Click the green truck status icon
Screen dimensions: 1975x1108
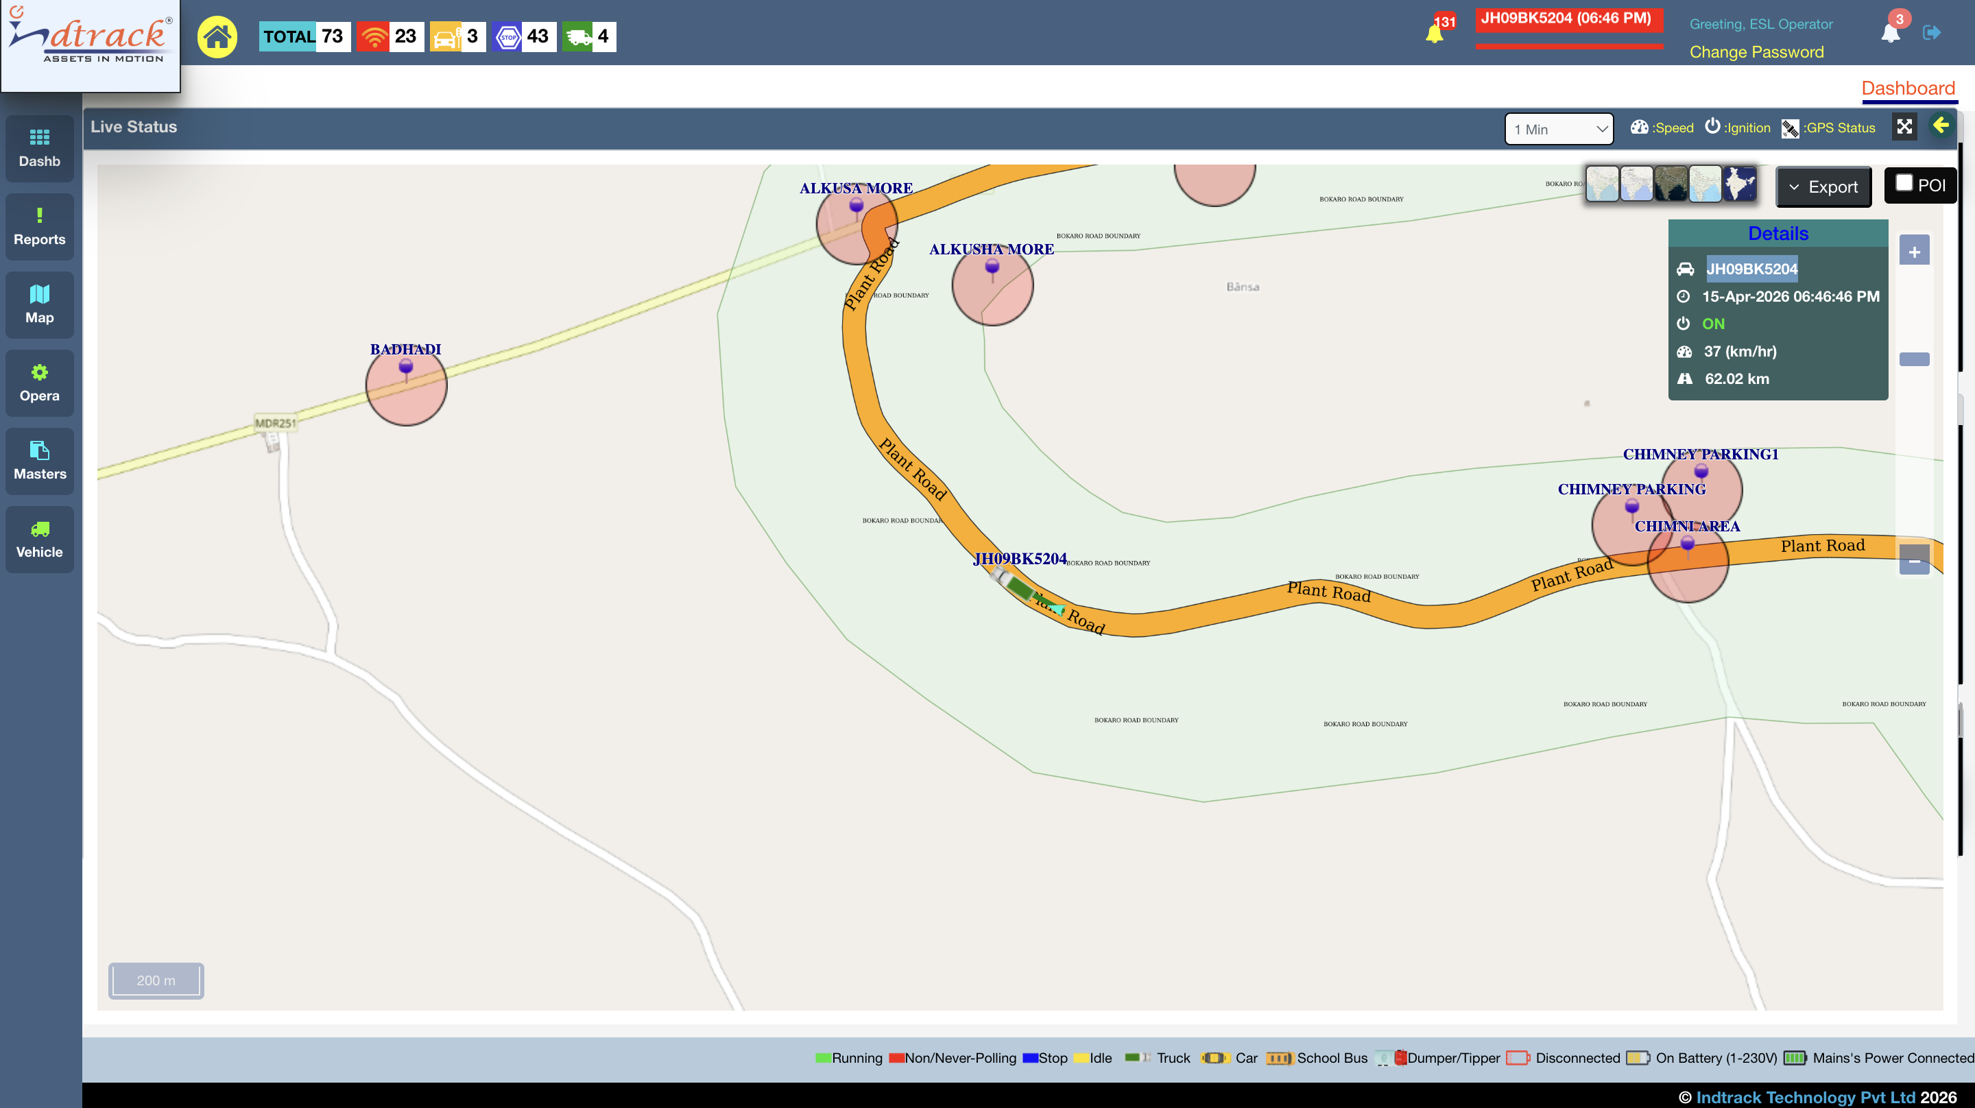[578, 37]
